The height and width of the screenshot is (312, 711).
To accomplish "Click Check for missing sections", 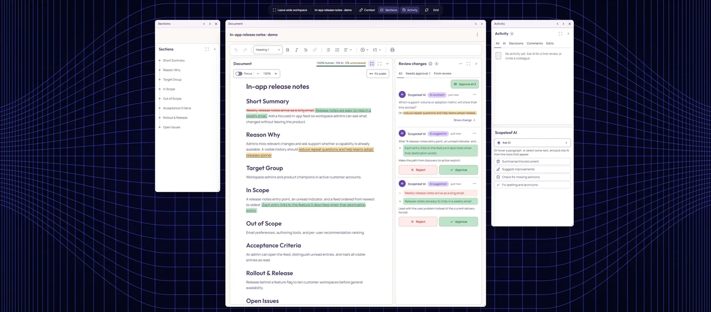I will 532,177.
